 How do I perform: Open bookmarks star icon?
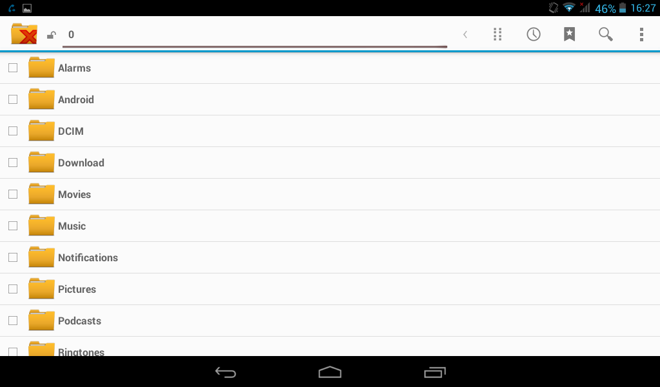click(x=569, y=35)
